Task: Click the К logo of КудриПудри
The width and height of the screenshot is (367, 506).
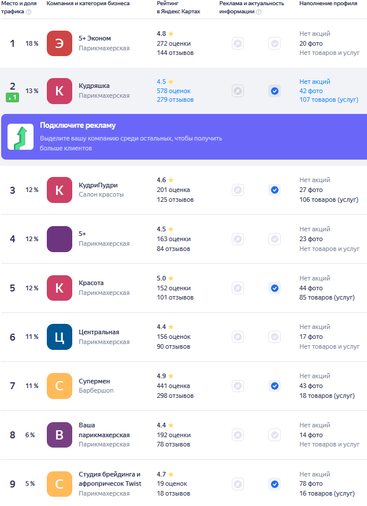Action: click(x=60, y=190)
